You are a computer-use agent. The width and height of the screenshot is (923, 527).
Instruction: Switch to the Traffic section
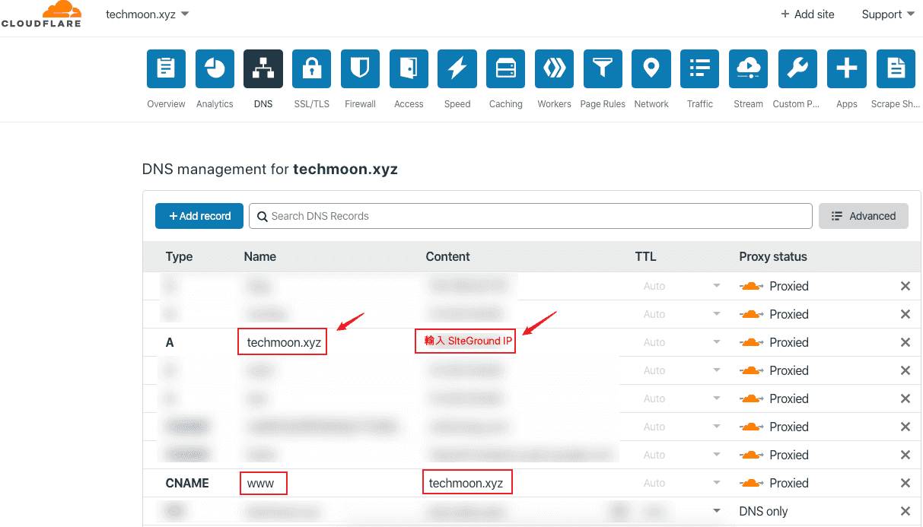[x=699, y=69]
